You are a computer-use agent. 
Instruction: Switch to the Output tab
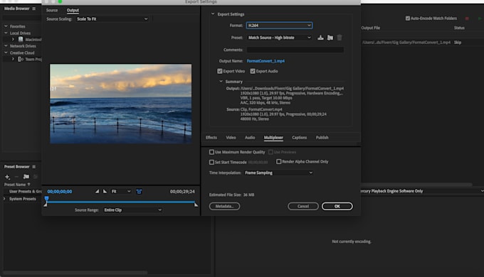(73, 10)
